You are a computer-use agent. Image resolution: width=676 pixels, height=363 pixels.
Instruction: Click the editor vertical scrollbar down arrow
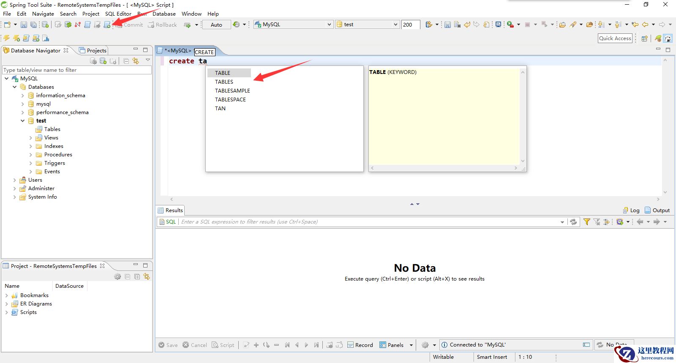[665, 192]
